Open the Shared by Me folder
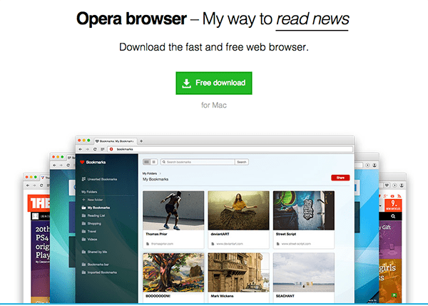The width and height of the screenshot is (428, 306). [94, 252]
